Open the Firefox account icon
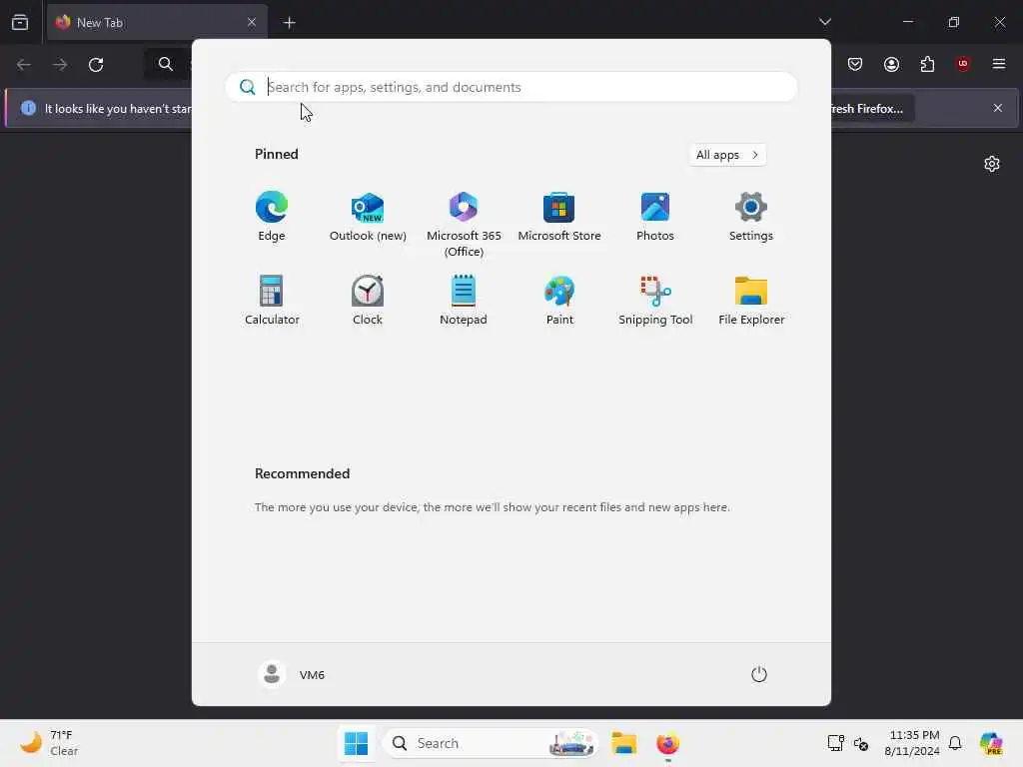The width and height of the screenshot is (1023, 767). (891, 64)
